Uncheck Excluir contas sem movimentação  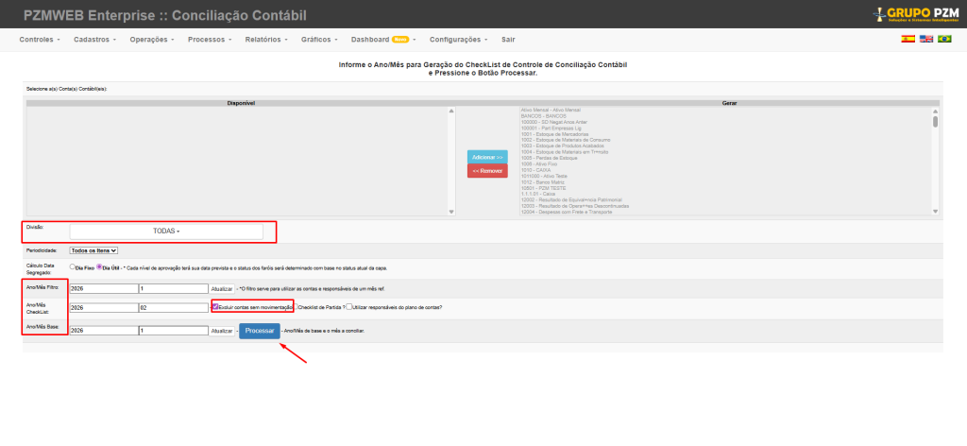click(215, 307)
